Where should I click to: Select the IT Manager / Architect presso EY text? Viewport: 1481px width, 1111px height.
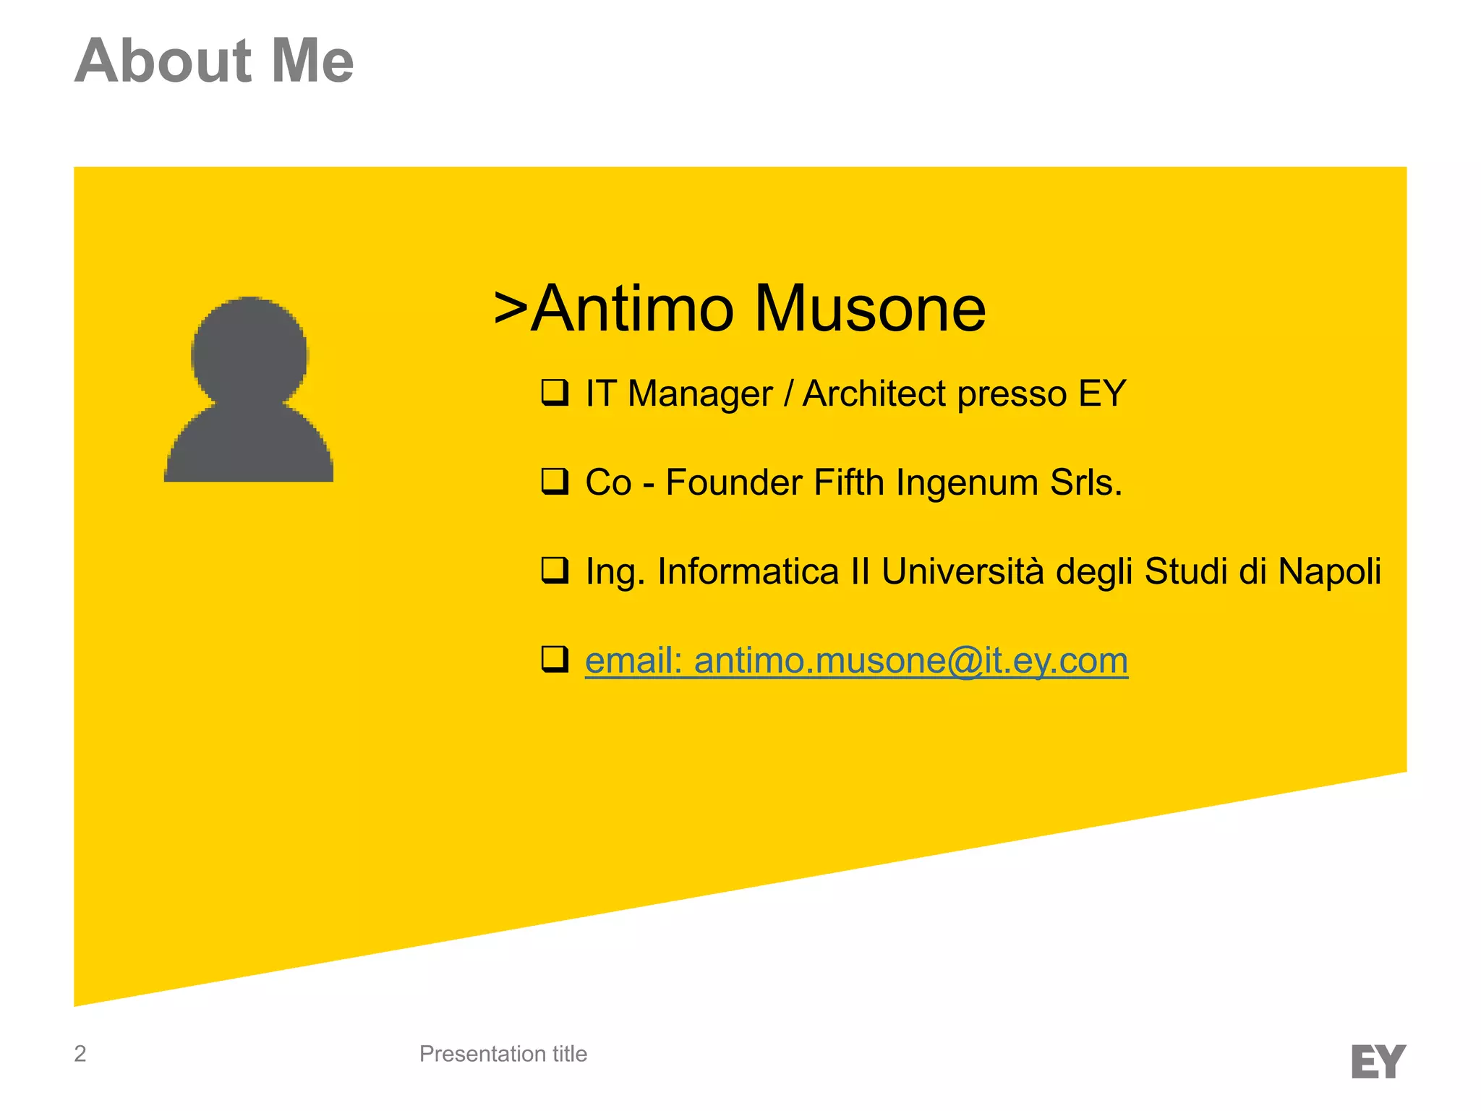855,394
